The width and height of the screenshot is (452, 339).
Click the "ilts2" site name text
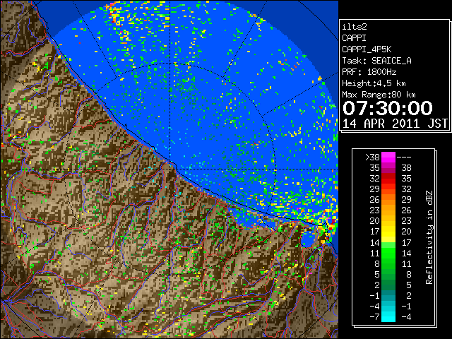click(355, 27)
